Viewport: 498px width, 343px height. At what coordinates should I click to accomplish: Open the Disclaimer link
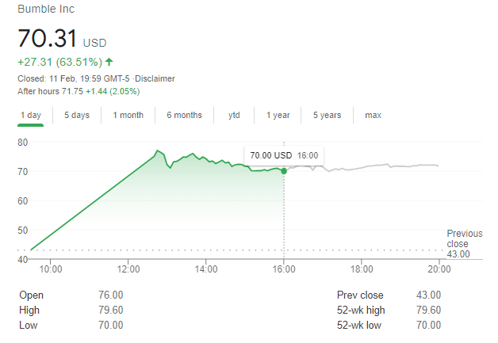tap(155, 78)
